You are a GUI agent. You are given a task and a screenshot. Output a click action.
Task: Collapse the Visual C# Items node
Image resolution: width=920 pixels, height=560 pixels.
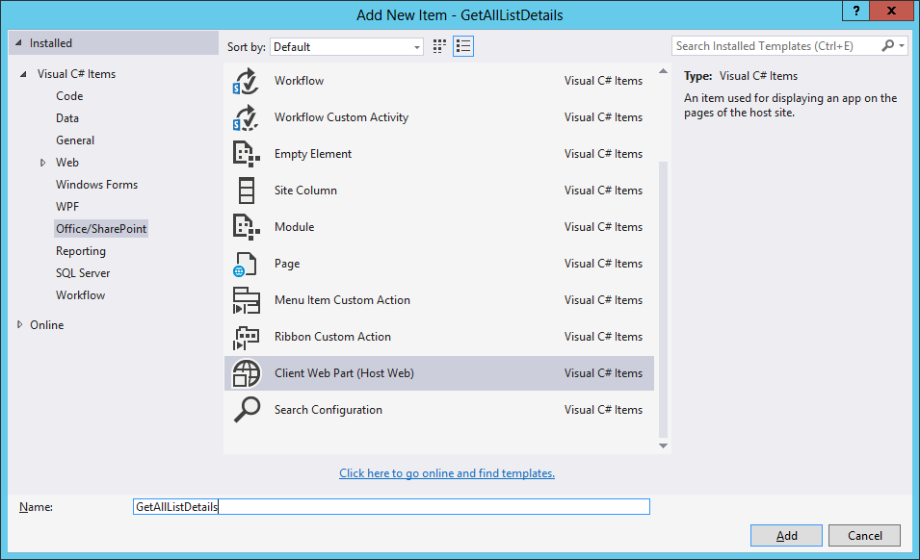click(23, 74)
